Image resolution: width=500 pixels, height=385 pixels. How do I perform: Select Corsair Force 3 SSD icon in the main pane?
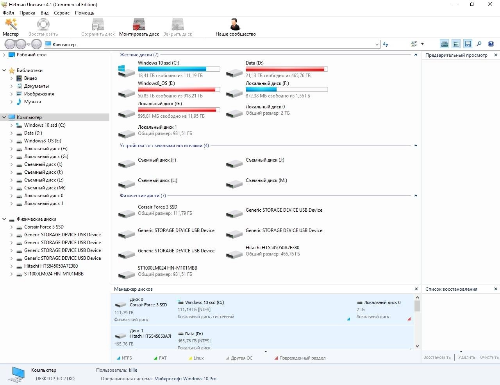[127, 213]
